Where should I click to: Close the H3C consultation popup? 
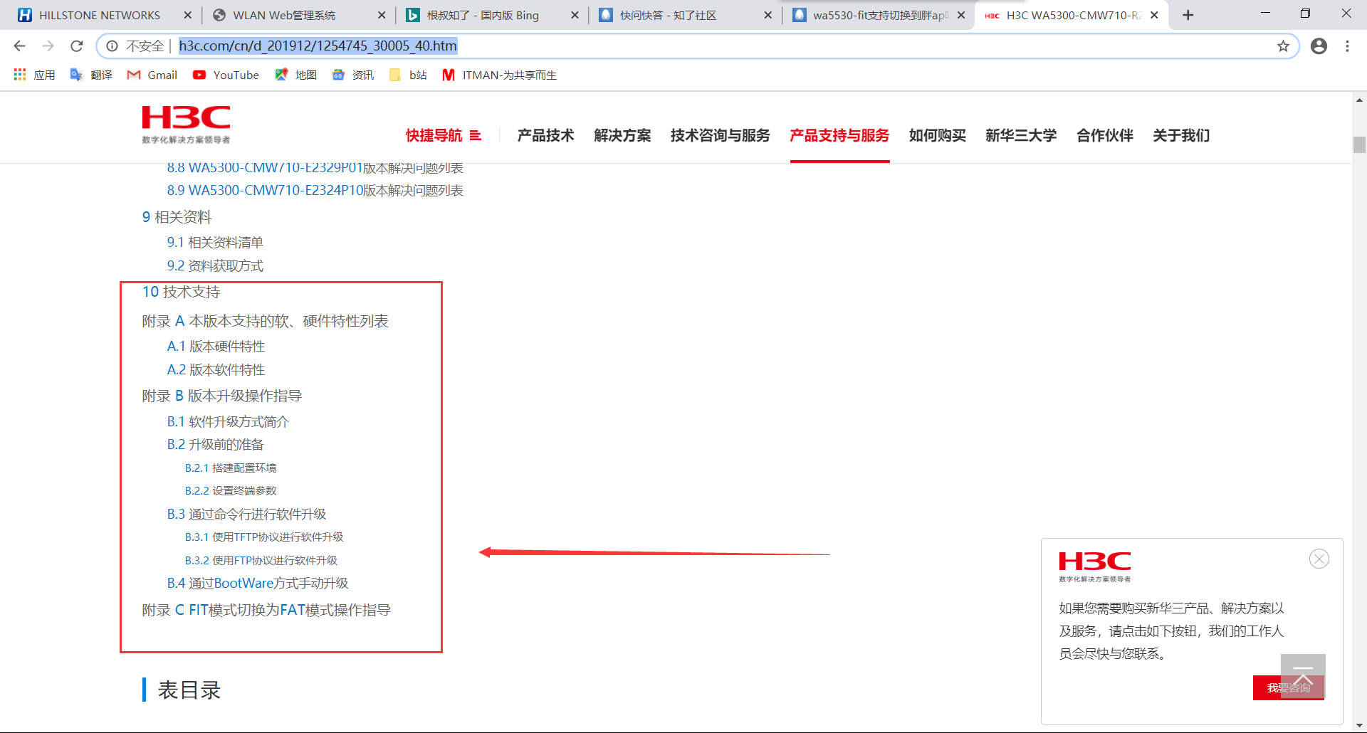1319,559
